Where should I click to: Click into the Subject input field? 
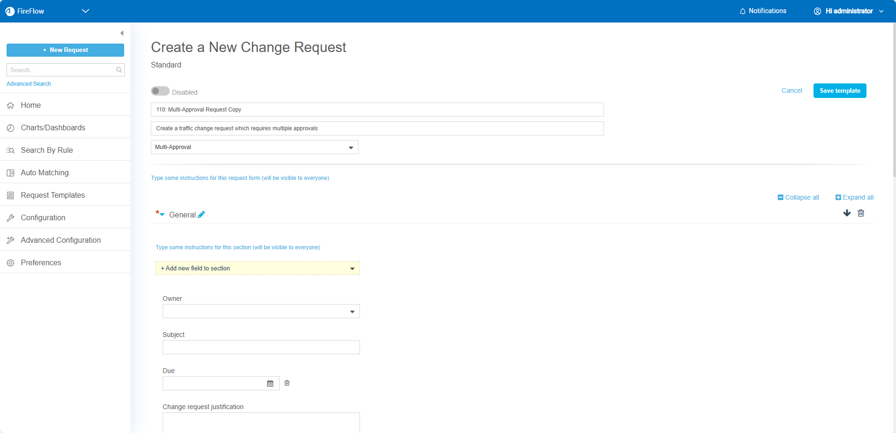pos(261,347)
